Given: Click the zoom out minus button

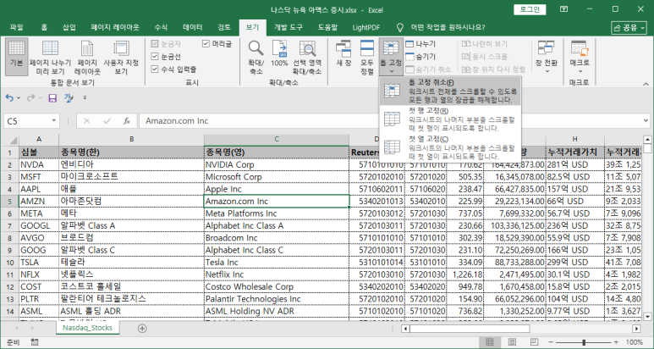Looking at the screenshot, I should click(x=552, y=342).
